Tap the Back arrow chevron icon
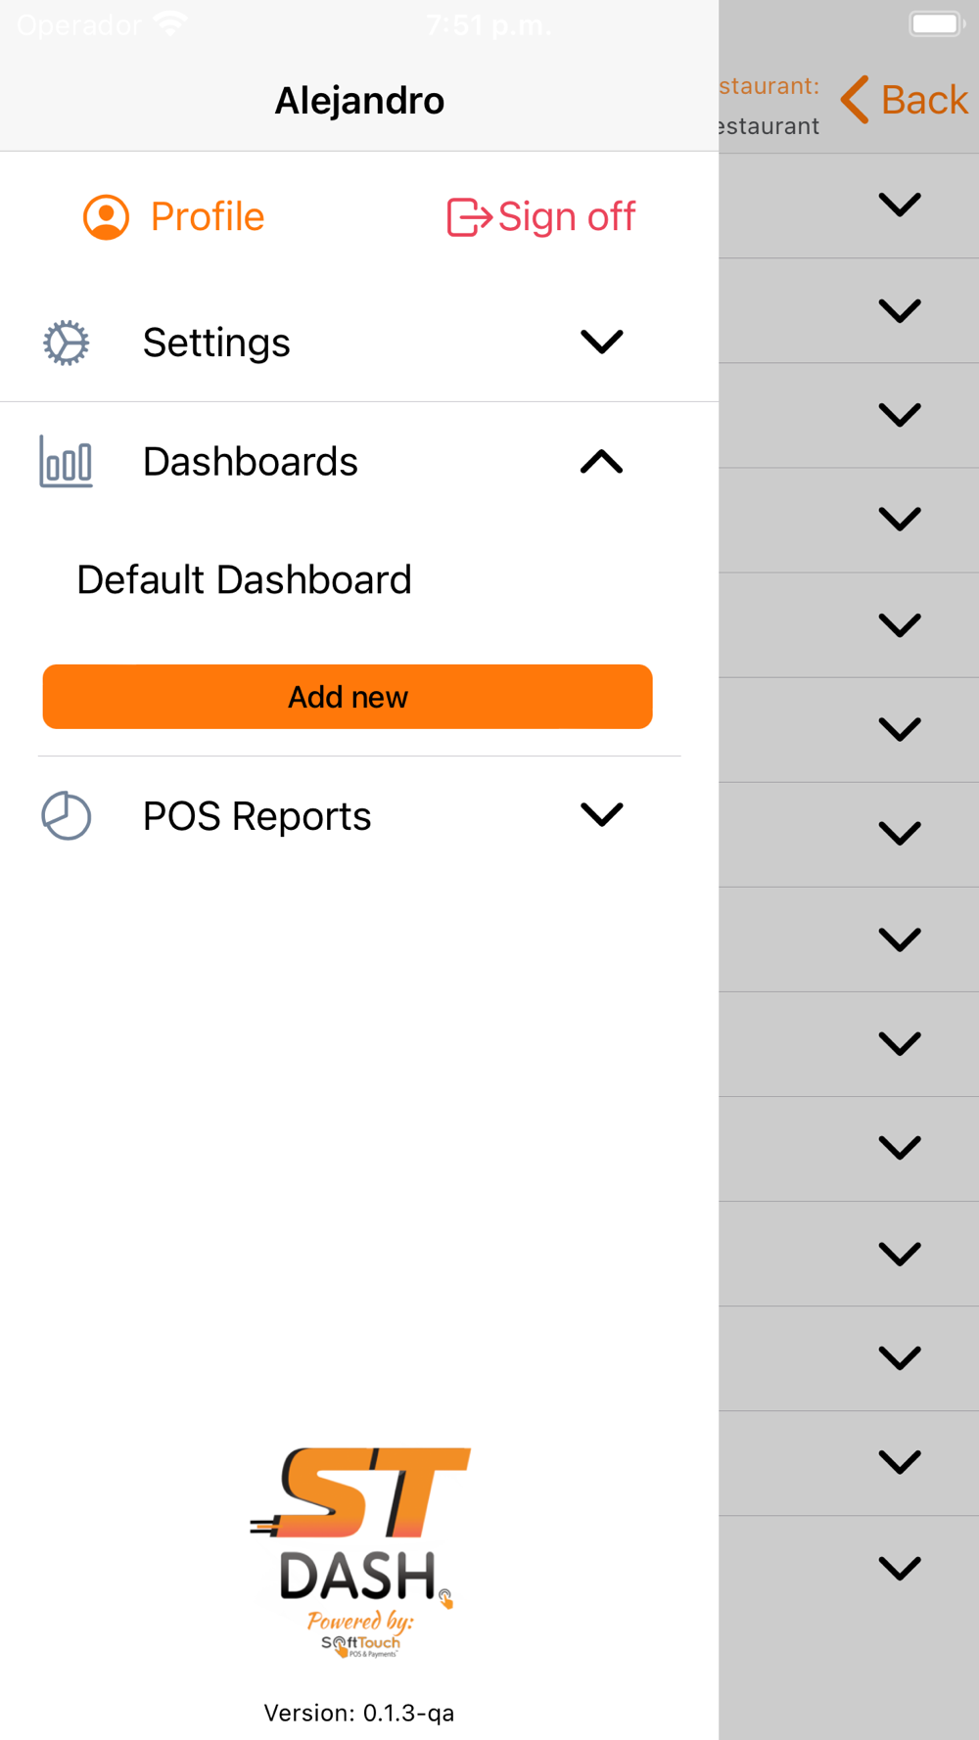This screenshot has width=979, height=1740. 855,100
